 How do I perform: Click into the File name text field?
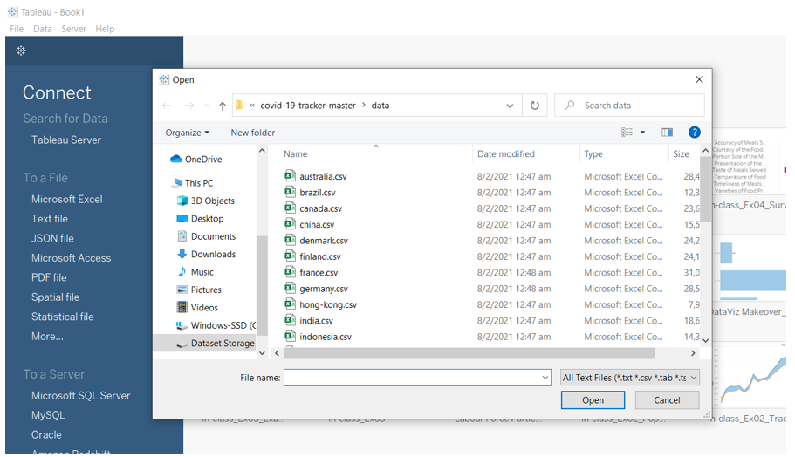[410, 378]
